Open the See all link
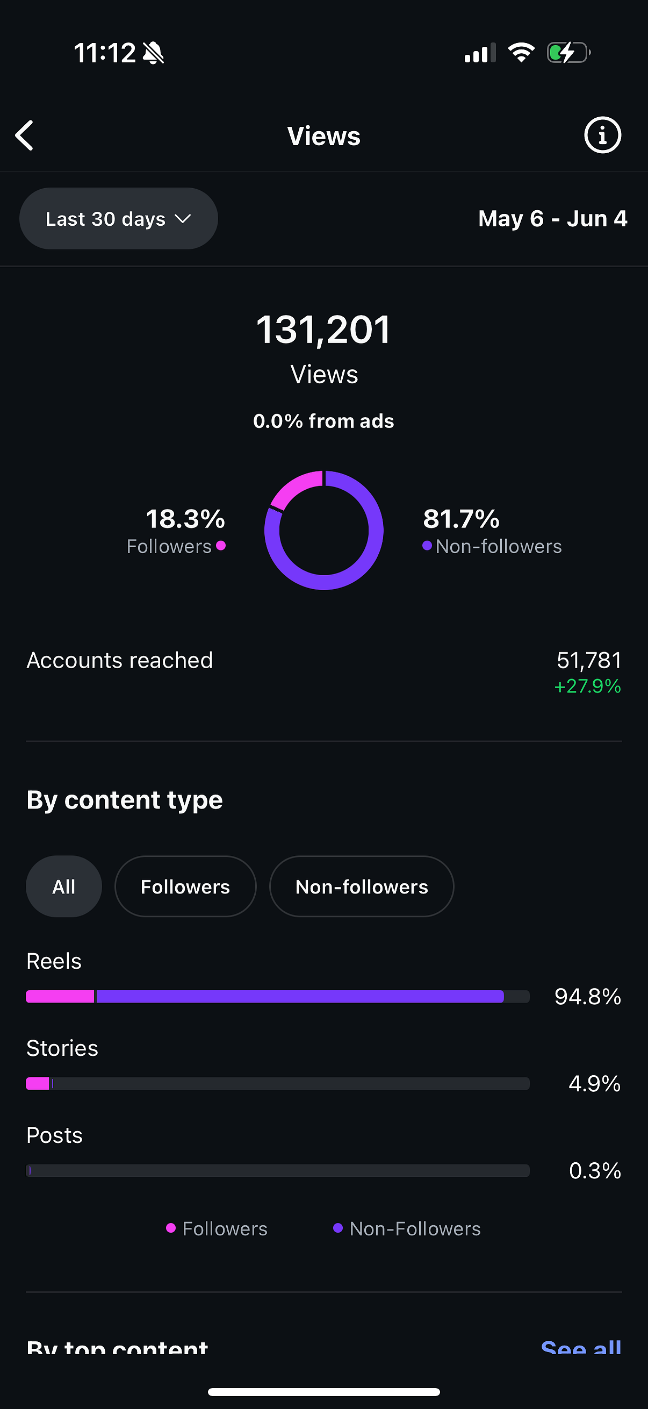 [x=581, y=1346]
